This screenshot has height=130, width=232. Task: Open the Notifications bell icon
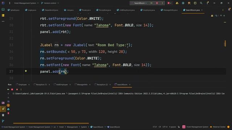pyautogui.click(x=229, y=9)
